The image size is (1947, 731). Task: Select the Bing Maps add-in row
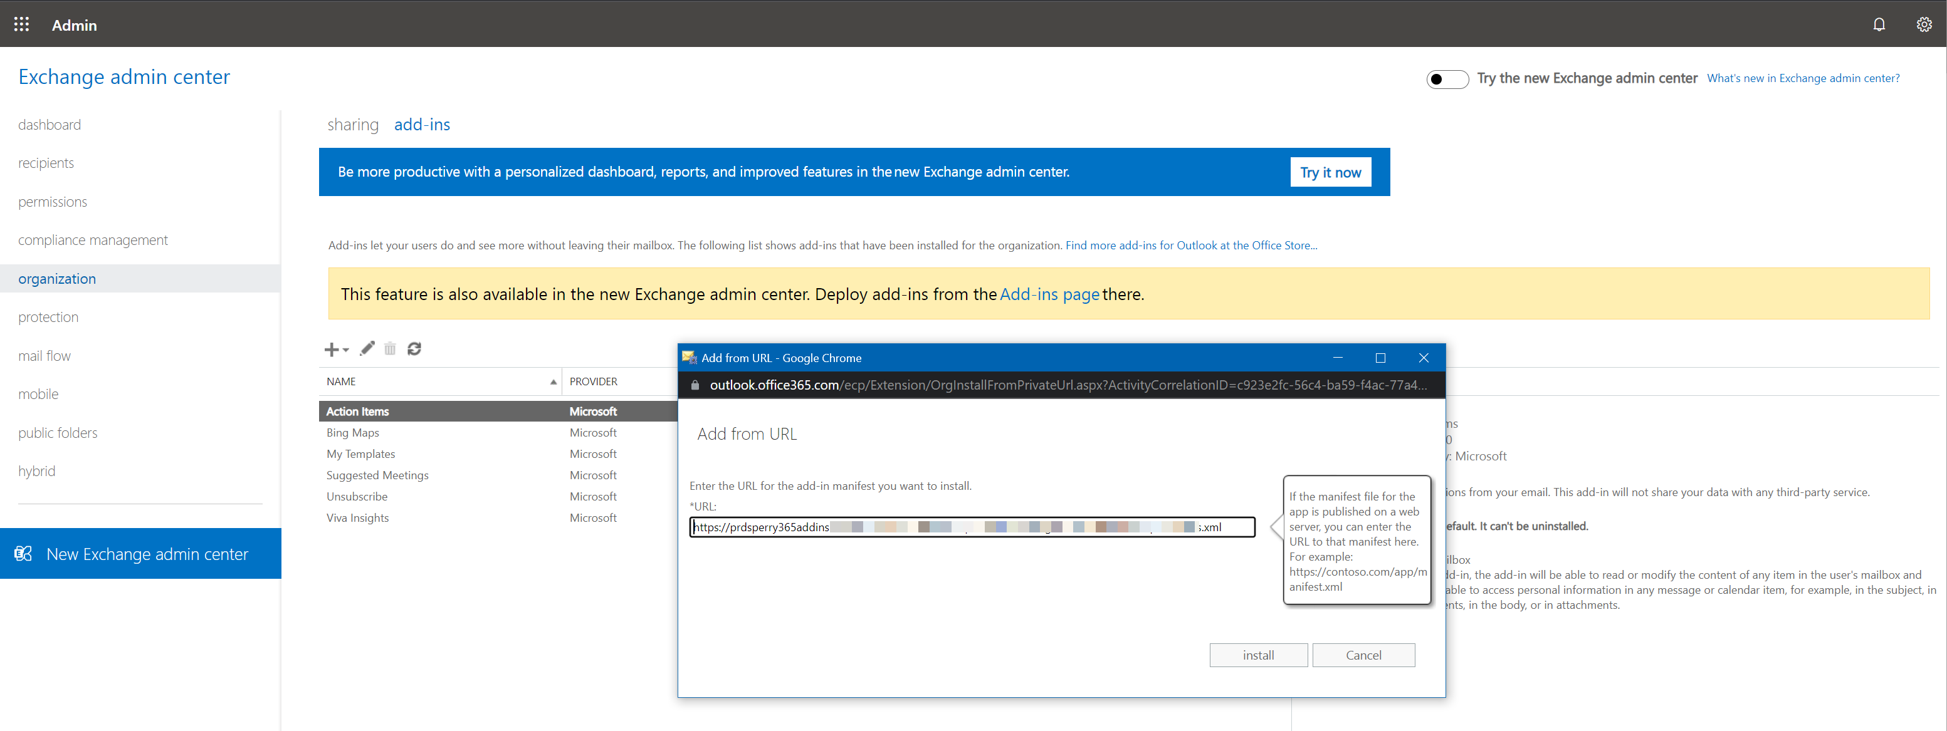point(498,433)
